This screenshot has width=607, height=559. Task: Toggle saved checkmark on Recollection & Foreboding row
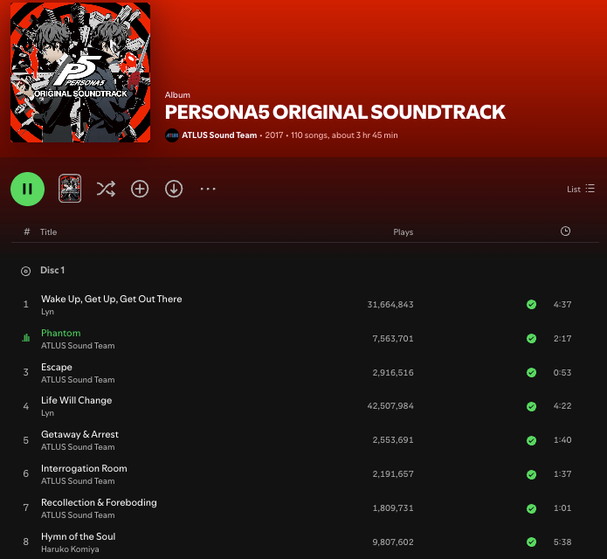coord(532,508)
